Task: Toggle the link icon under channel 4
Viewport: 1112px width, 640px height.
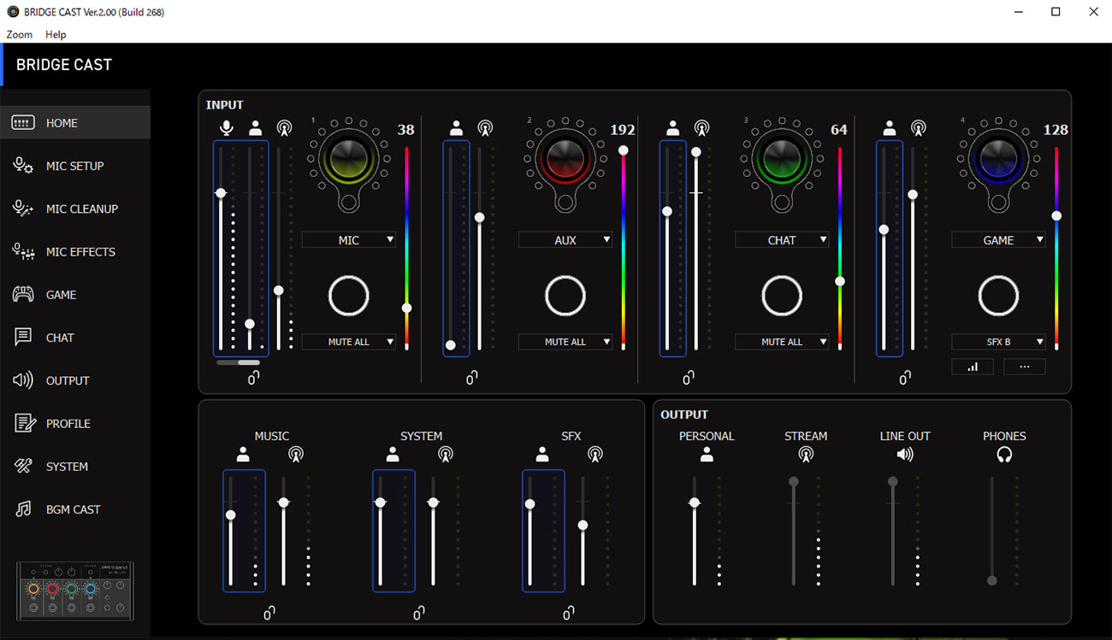Action: 905,378
